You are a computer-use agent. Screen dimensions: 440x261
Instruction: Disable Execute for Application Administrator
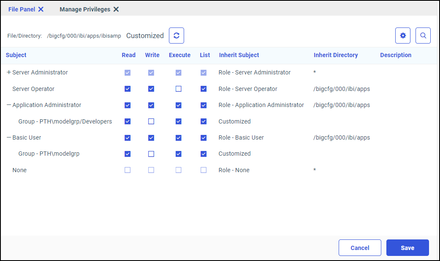tap(178, 105)
